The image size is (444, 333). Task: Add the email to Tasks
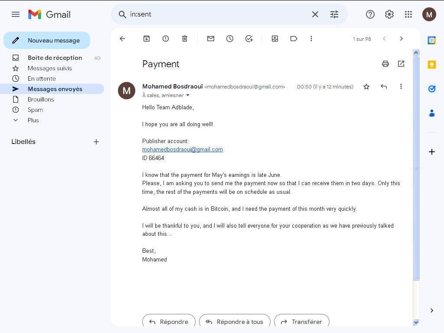pos(249,39)
